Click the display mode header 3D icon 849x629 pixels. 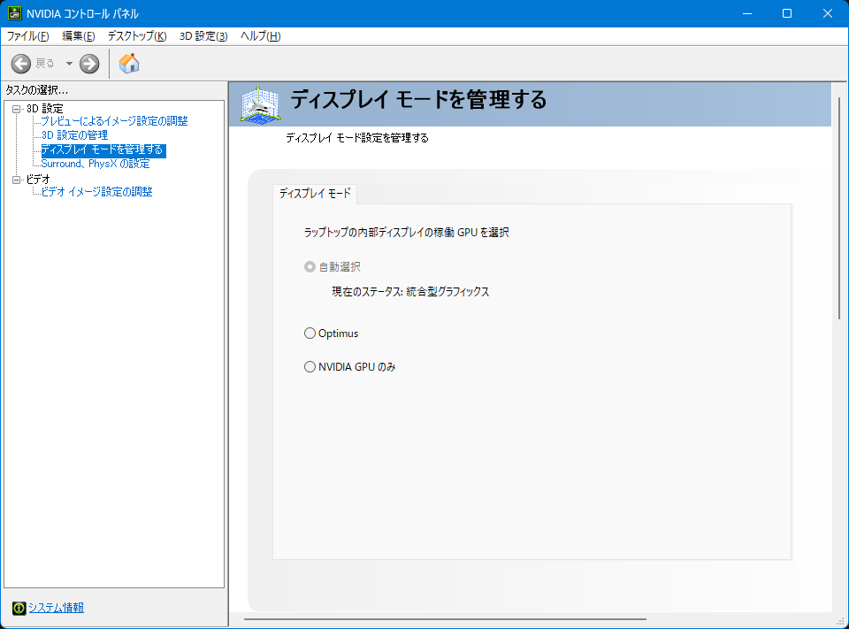pyautogui.click(x=260, y=104)
